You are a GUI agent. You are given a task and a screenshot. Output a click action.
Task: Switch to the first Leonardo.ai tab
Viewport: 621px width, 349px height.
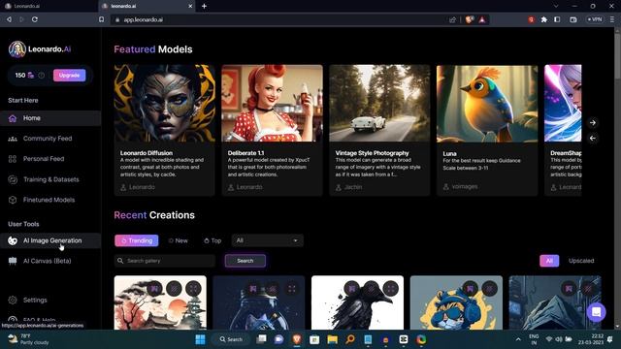(49, 6)
